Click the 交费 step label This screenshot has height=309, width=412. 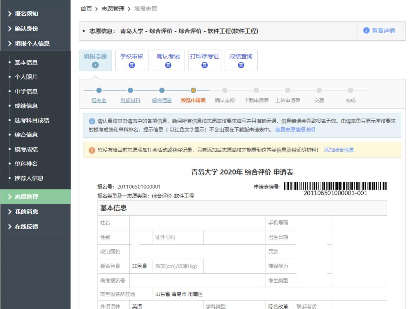[319, 100]
